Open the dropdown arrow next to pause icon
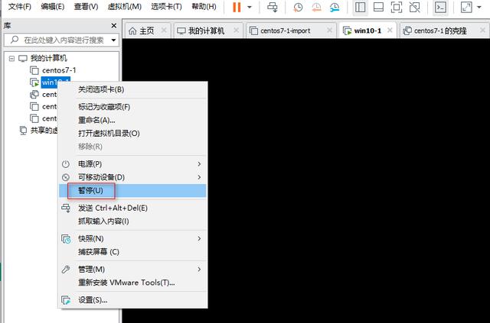 click(x=250, y=7)
